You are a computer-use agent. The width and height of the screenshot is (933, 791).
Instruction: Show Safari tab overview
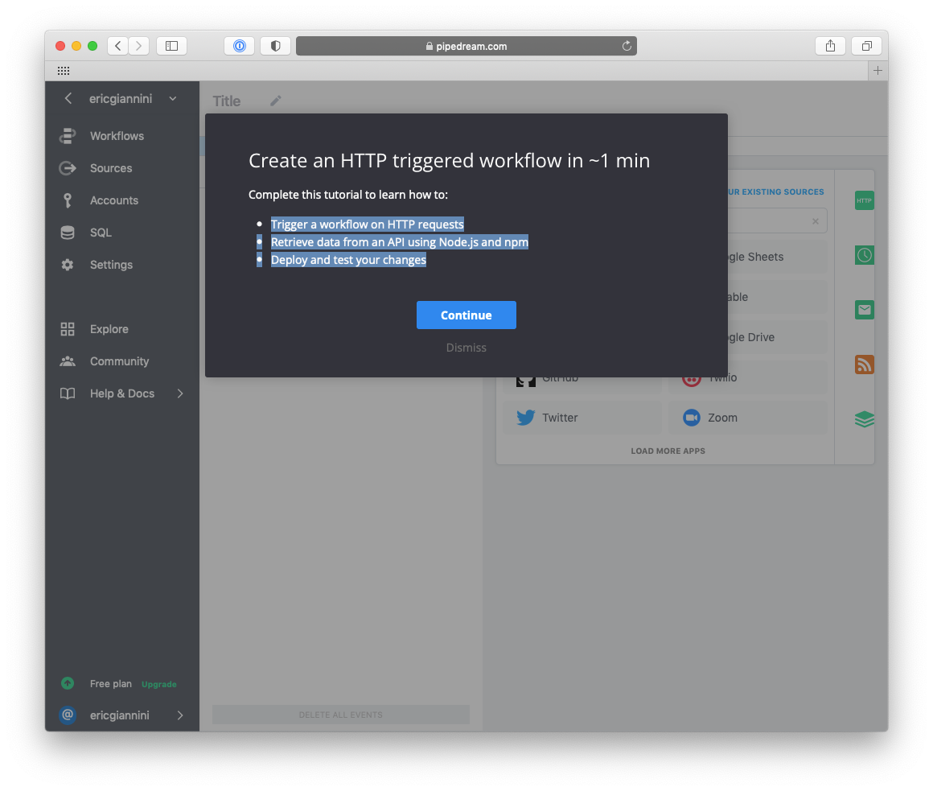tap(867, 46)
